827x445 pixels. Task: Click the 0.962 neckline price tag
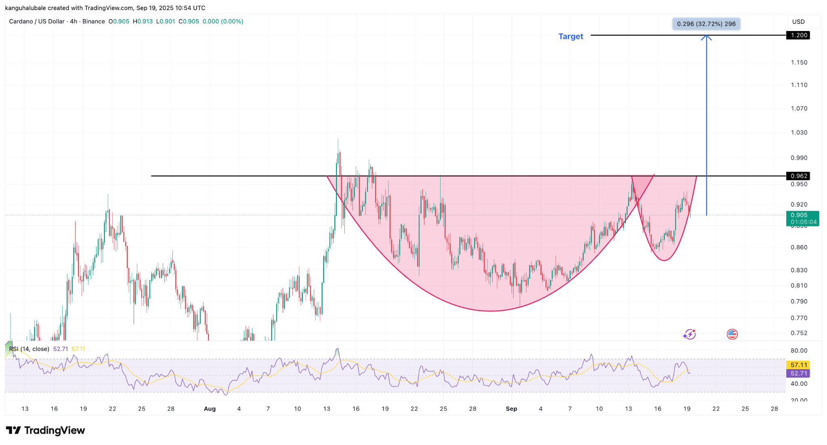798,176
